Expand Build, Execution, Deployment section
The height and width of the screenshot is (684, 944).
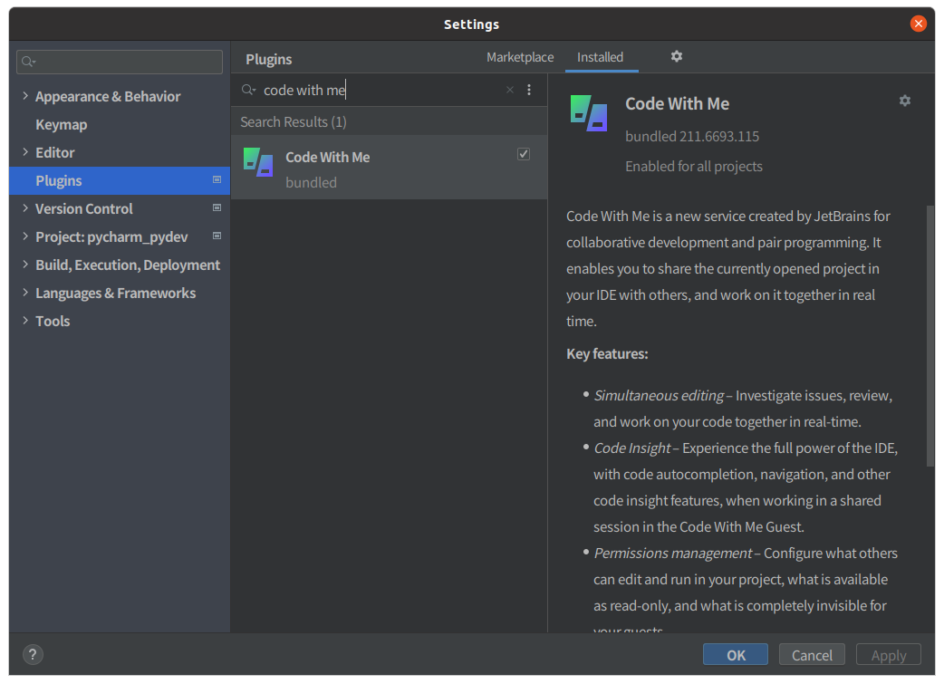(x=25, y=265)
